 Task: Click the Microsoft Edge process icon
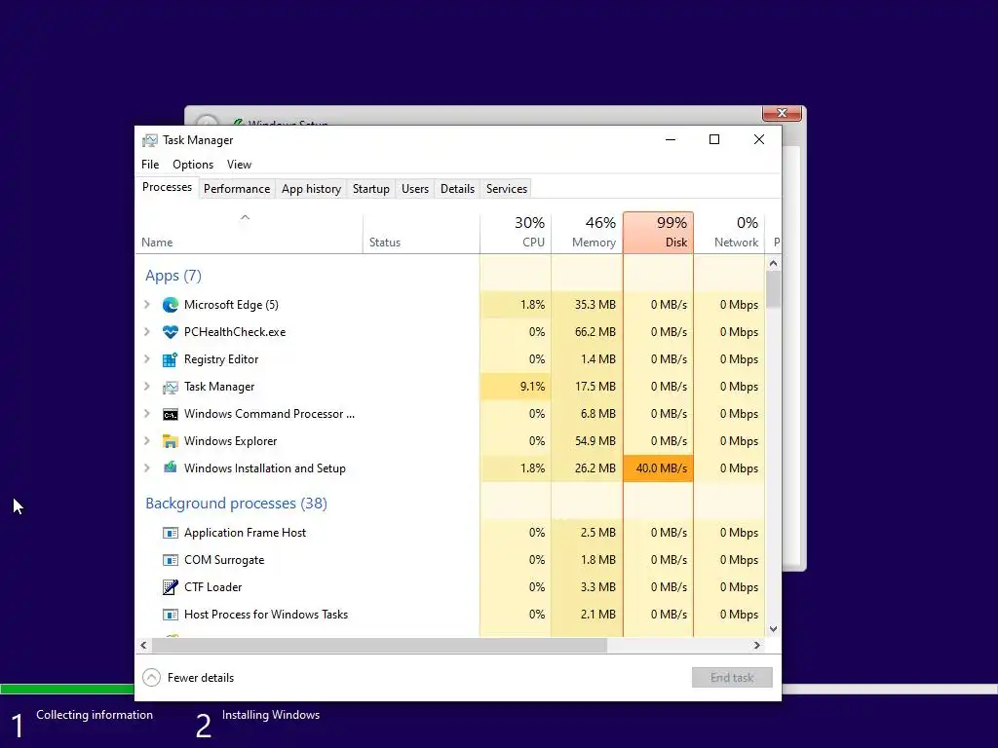coord(170,305)
